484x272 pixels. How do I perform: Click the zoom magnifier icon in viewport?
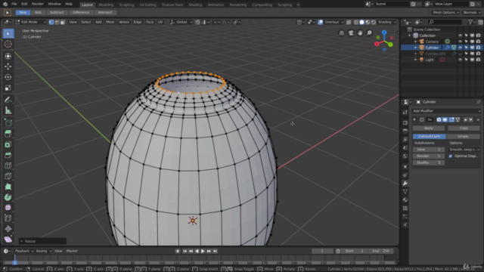point(369,33)
